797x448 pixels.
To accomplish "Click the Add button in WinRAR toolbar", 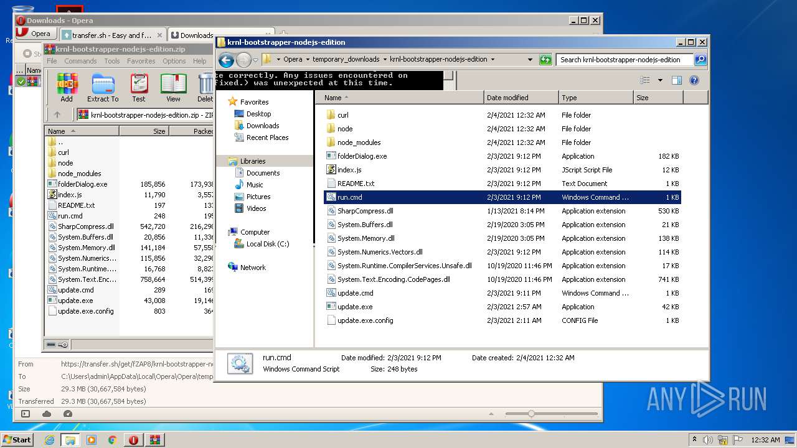I will point(67,88).
